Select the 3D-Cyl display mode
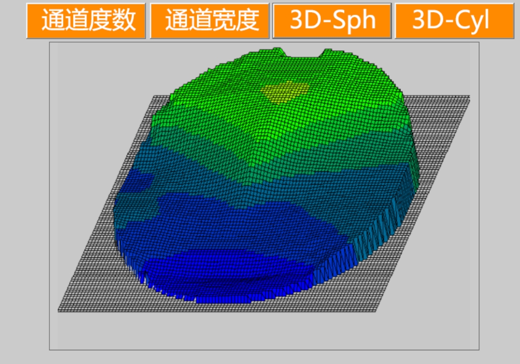The height and width of the screenshot is (364, 520). tap(454, 21)
